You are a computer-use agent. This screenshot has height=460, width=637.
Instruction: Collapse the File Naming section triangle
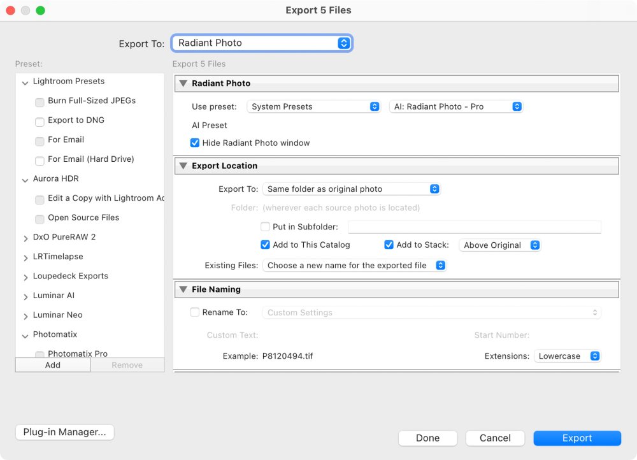tap(183, 289)
